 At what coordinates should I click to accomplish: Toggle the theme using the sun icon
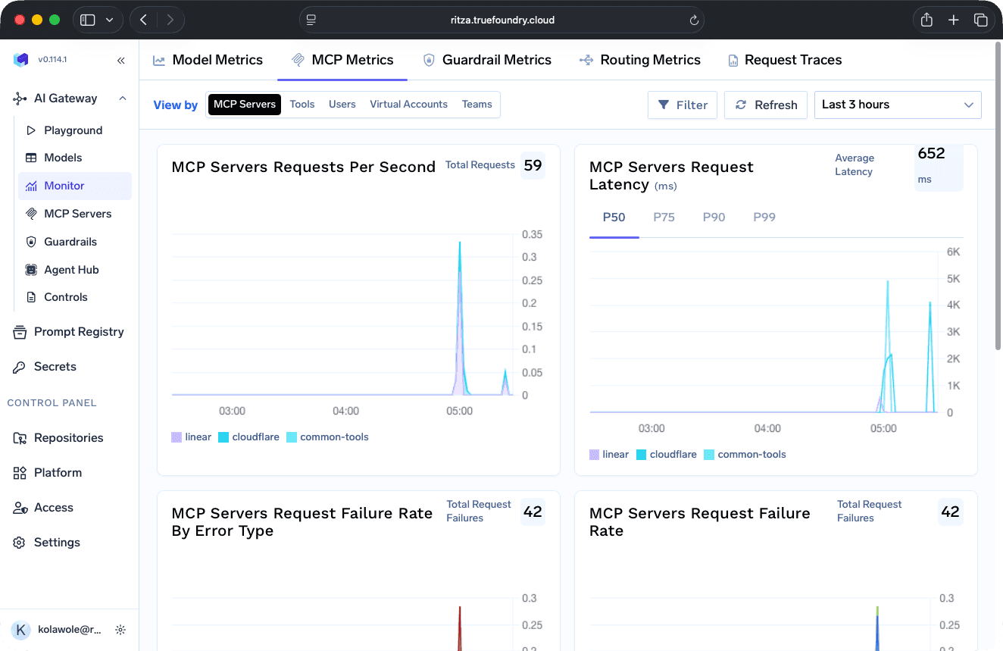(120, 629)
